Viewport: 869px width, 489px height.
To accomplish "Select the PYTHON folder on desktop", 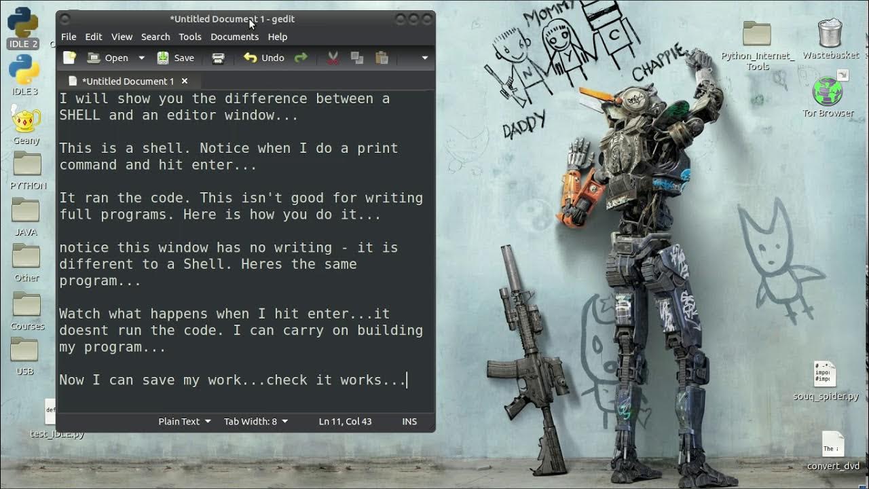I will (28, 170).
